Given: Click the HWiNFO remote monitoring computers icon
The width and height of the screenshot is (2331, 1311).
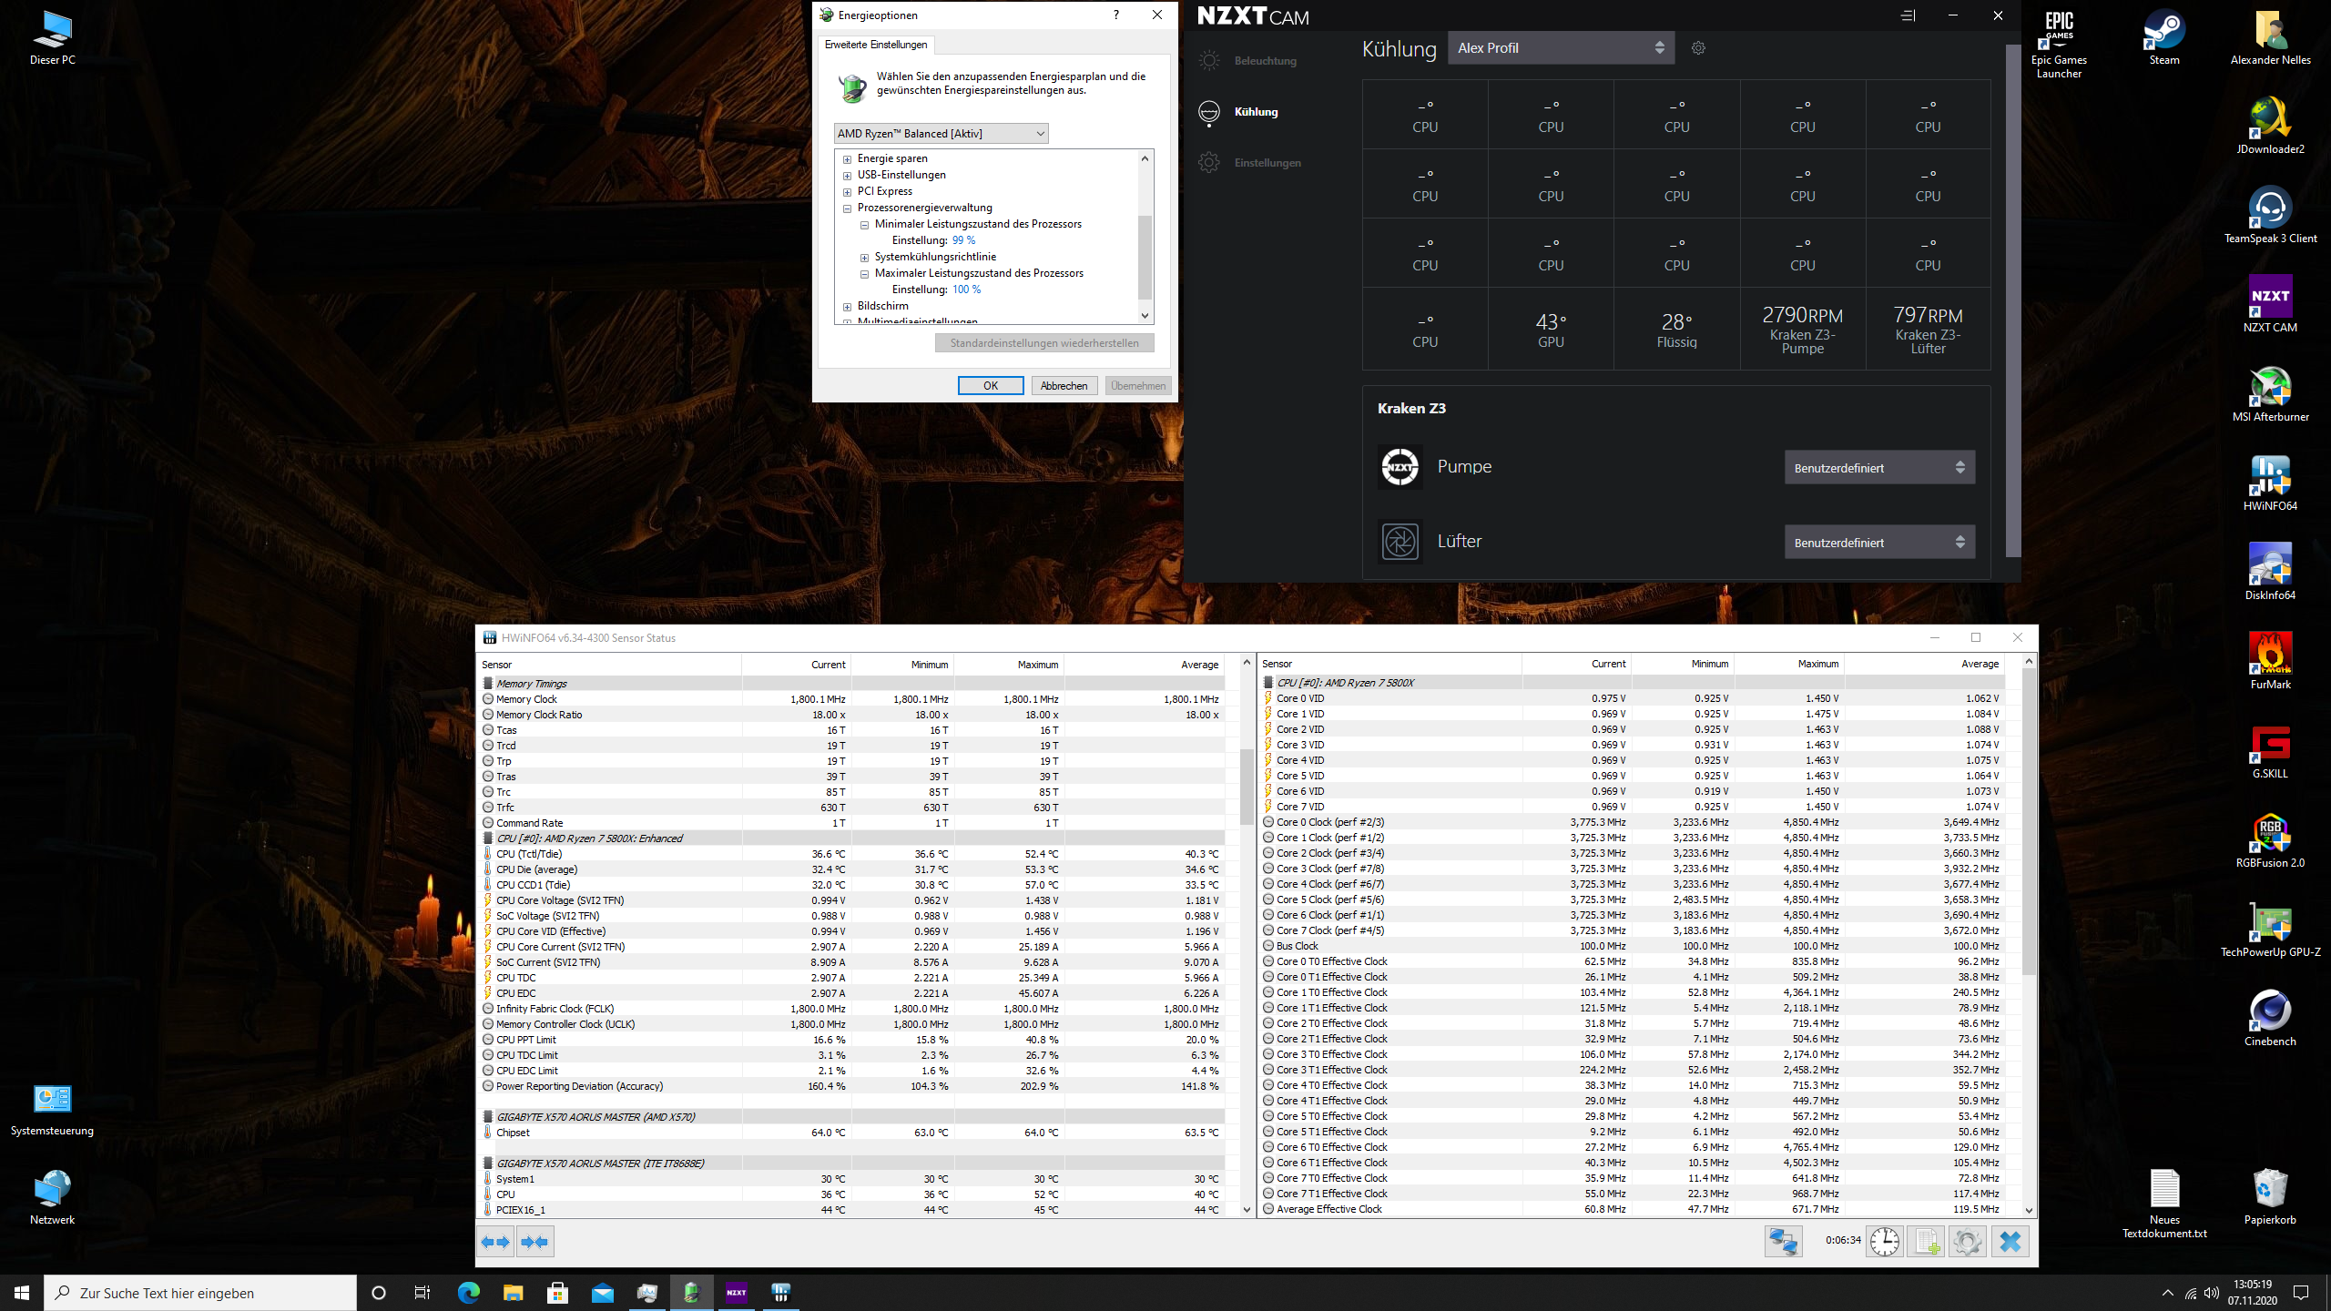Looking at the screenshot, I should click(1782, 1241).
